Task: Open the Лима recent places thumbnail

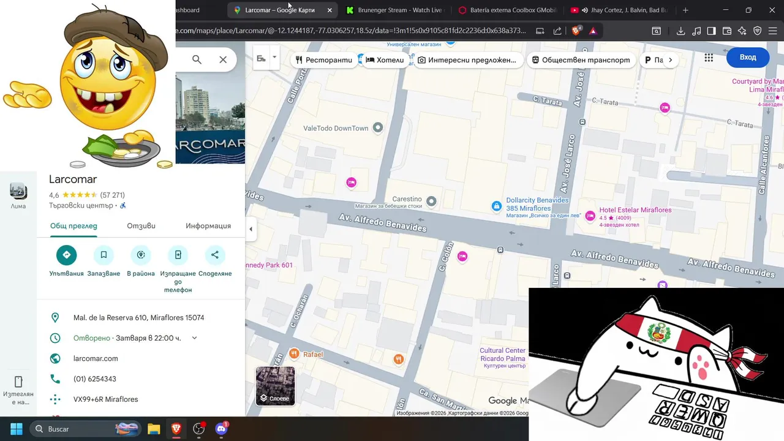Action: [18, 191]
